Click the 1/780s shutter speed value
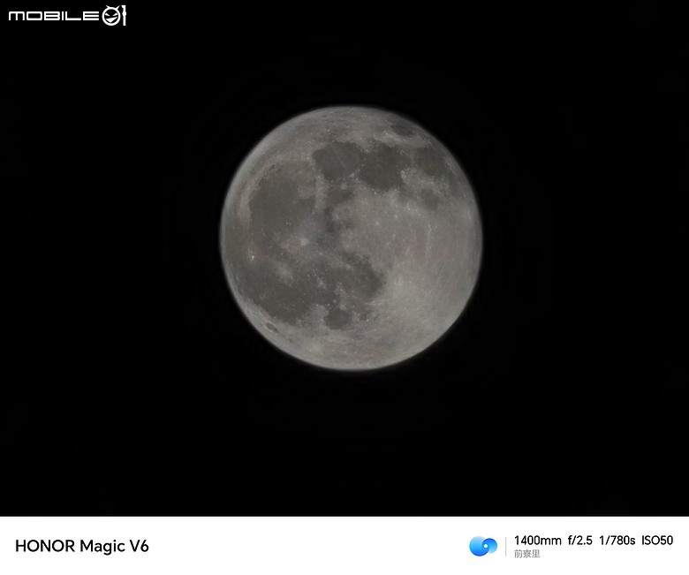This screenshot has width=689, height=575. click(x=617, y=541)
